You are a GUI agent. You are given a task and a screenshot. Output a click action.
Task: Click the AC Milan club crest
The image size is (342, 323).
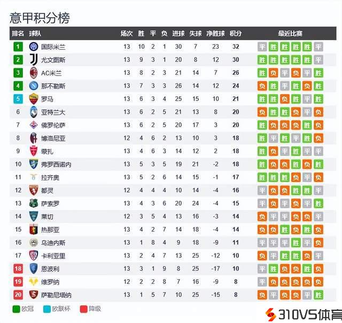tap(34, 73)
